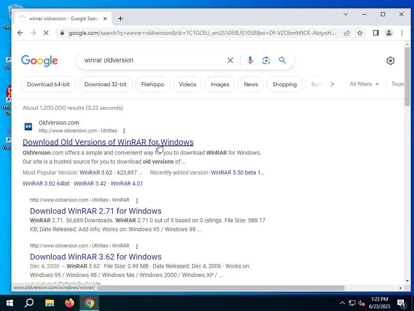Open the WinRAR 3.62 - 423,897 link
This screenshot has height=311, width=414.
pyautogui.click(x=111, y=173)
